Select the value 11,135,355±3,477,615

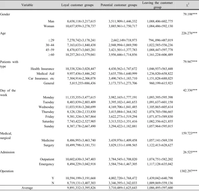[x=81, y=97]
